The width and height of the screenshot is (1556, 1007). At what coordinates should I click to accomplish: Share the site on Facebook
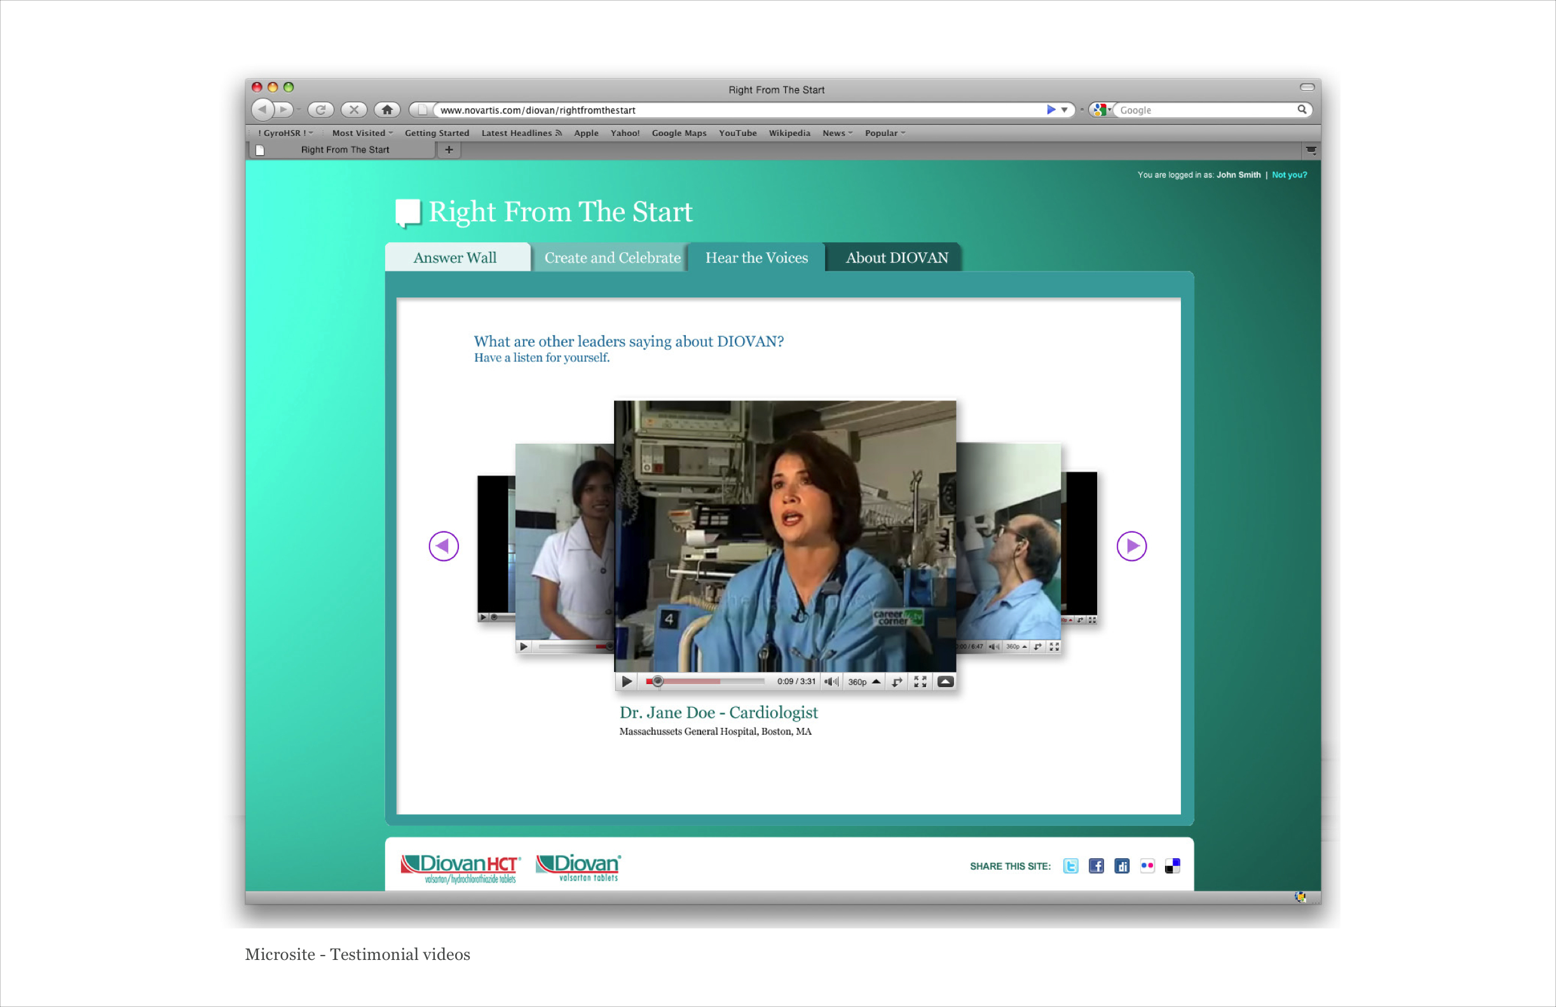tap(1096, 866)
